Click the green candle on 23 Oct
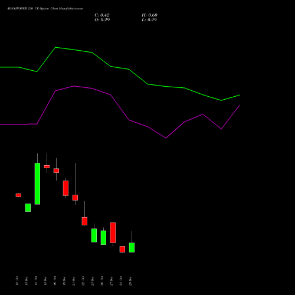This screenshot has width=295, height=295. click(94, 235)
